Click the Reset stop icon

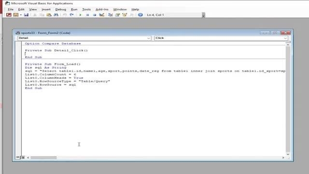[x=95, y=15]
